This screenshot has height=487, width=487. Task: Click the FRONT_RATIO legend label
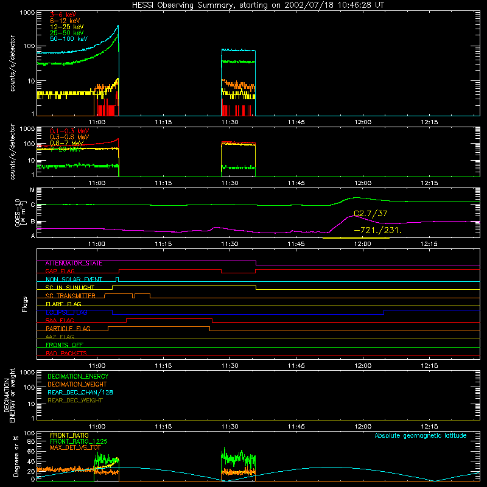coord(69,435)
